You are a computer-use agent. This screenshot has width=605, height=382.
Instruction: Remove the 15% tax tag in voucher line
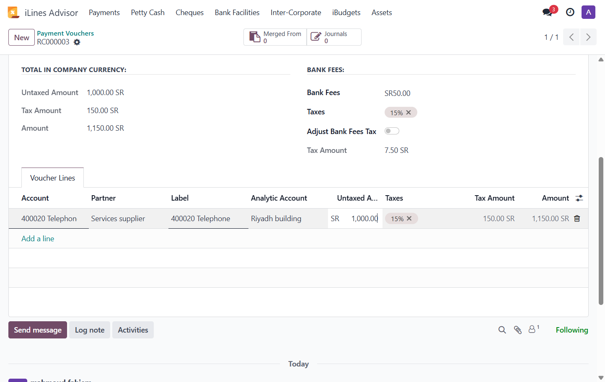click(409, 219)
